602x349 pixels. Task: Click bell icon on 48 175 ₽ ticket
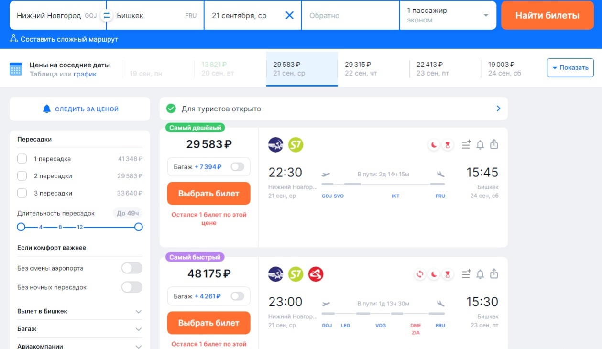point(480,274)
